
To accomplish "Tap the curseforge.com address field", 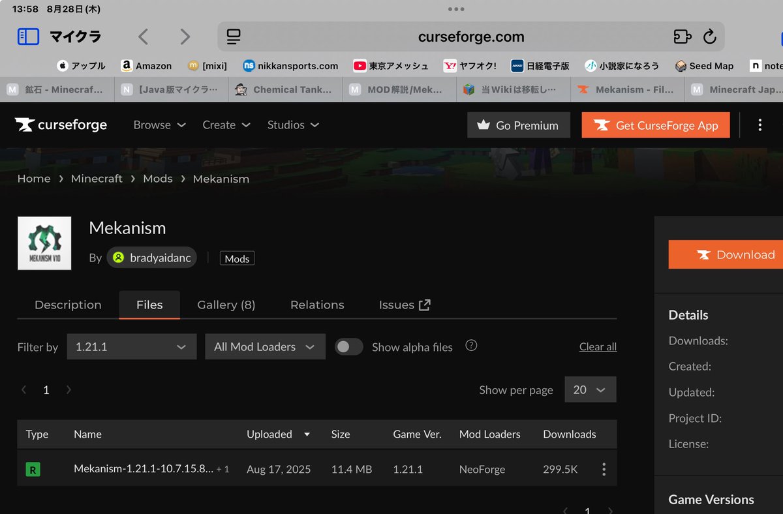I will (471, 37).
